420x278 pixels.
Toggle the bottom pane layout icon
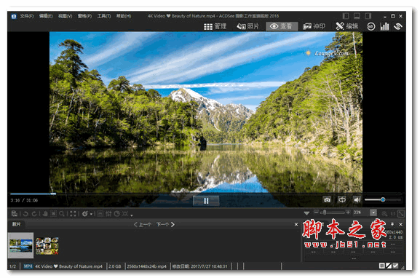[357, 16]
